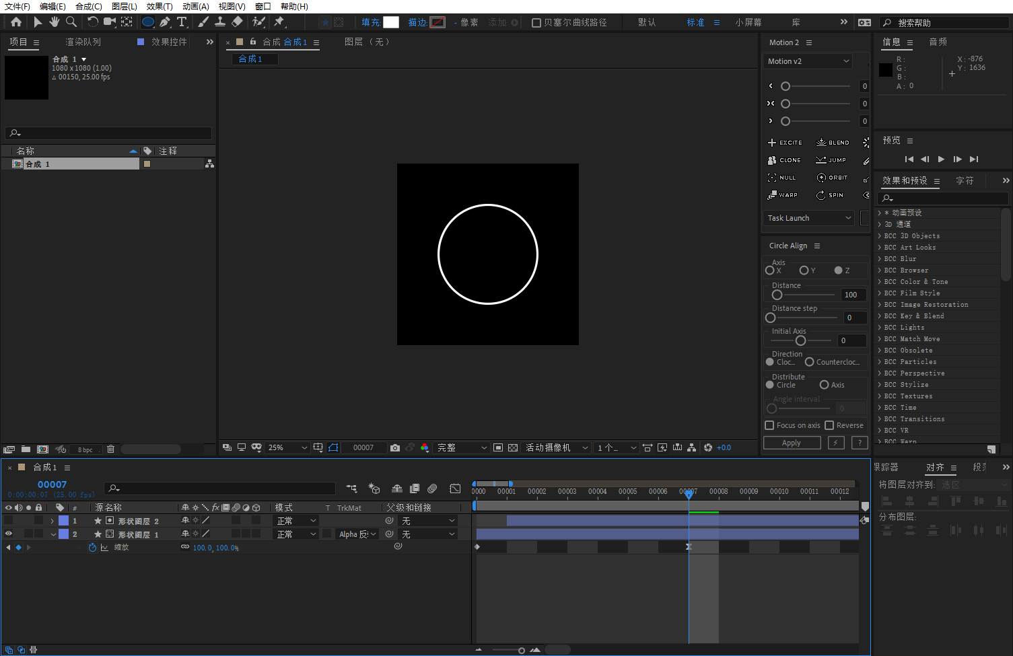Screen dimensions: 1013x656
Task: Click the Apply button in Circle Align
Action: click(792, 443)
